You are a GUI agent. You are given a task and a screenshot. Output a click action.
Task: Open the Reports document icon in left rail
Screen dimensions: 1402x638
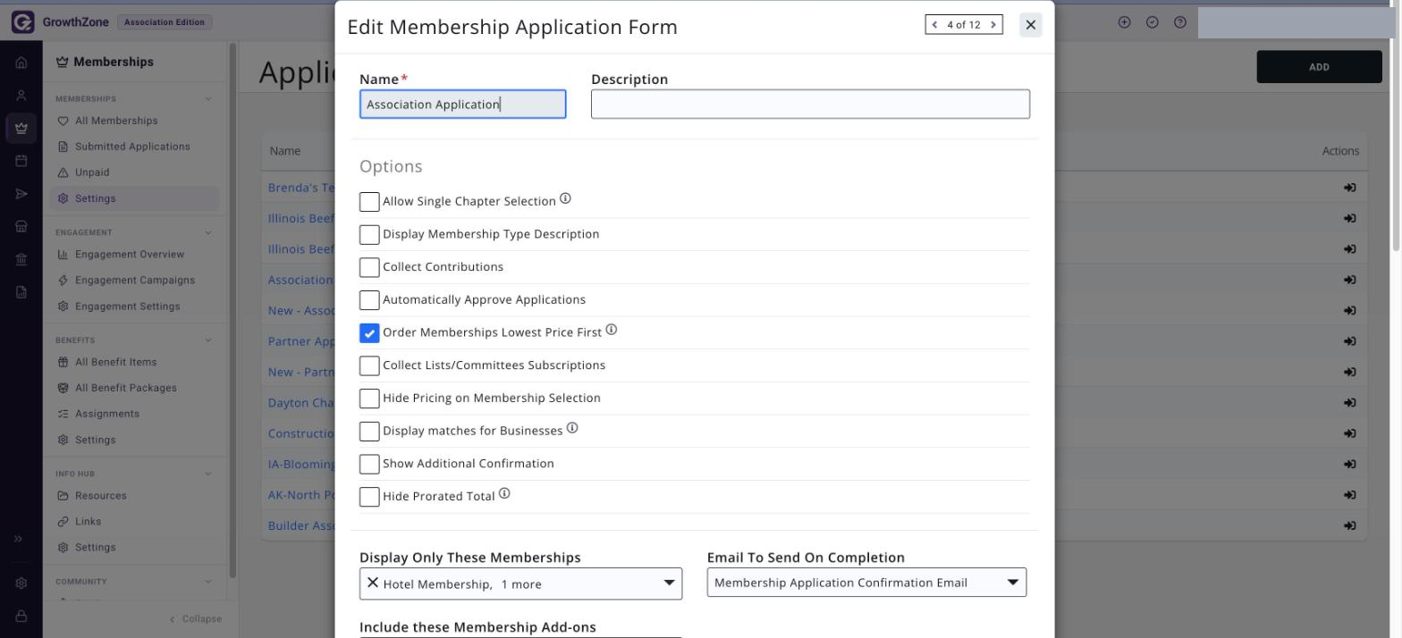coord(21,292)
